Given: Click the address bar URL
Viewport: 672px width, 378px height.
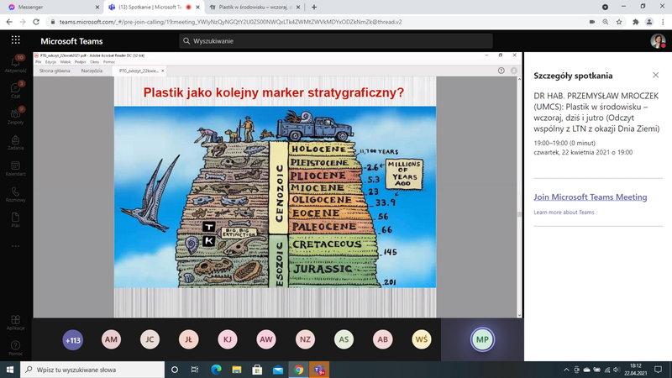Looking at the screenshot, I should pyautogui.click(x=230, y=22).
